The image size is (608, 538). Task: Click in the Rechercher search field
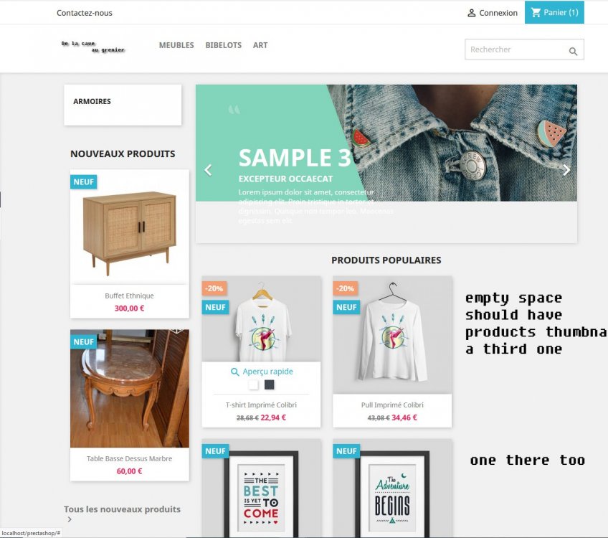516,49
